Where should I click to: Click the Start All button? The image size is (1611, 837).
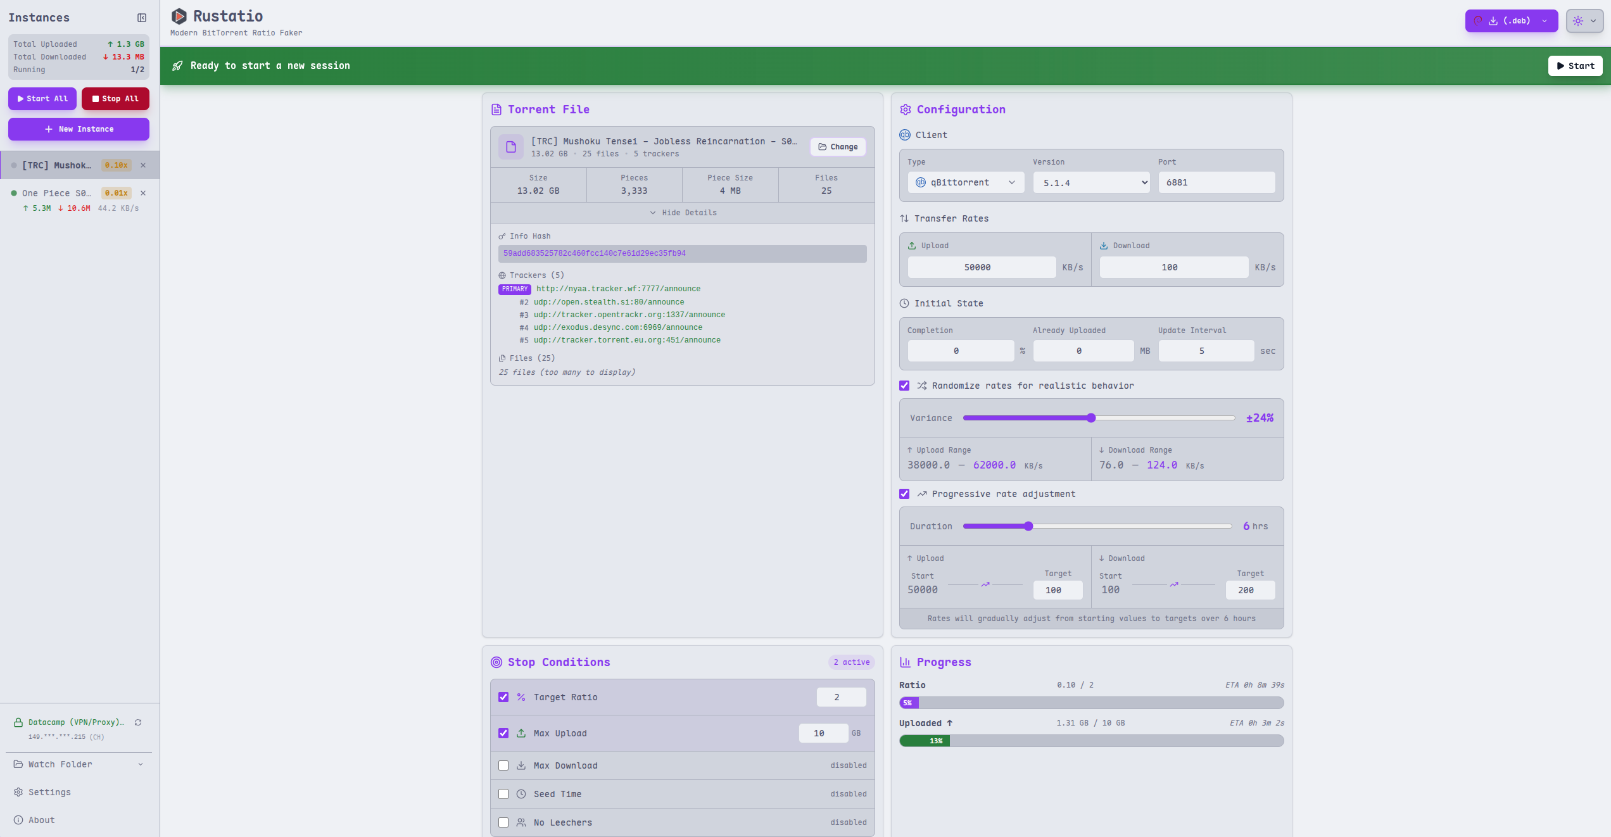42,99
